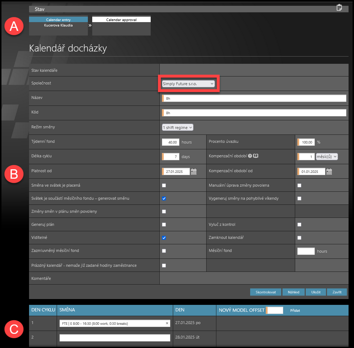The image size is (354, 348).
Task: Open the měsíc(ů) period unit dropdown
Action: point(327,157)
